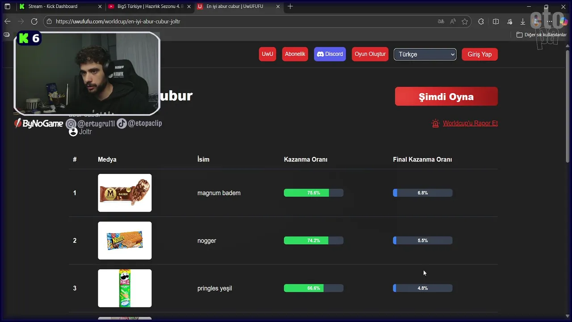Go back in the browser
Screen dimensions: 572x322
[x=7, y=21]
